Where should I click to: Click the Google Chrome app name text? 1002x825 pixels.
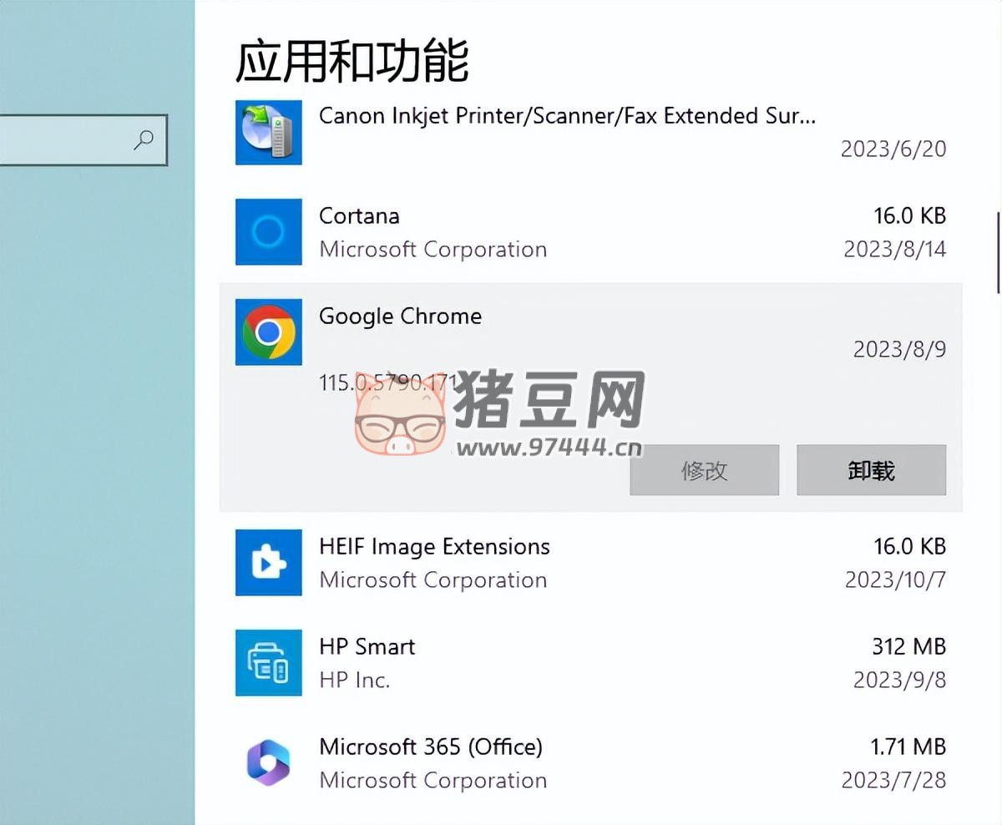[400, 316]
